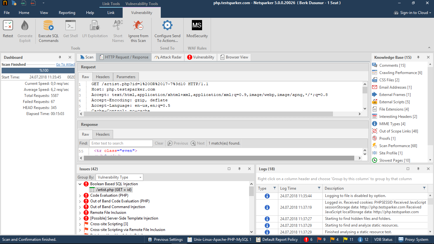Open Execute SQL Commands tool
This screenshot has height=244, width=434.
click(49, 31)
